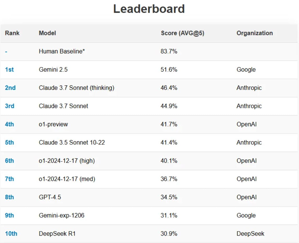Viewport: 299px width, 243px height.
Task: Click the DeepSeek organization cell
Action: point(250,234)
